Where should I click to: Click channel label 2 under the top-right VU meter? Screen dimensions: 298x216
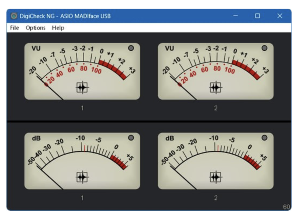click(x=216, y=108)
